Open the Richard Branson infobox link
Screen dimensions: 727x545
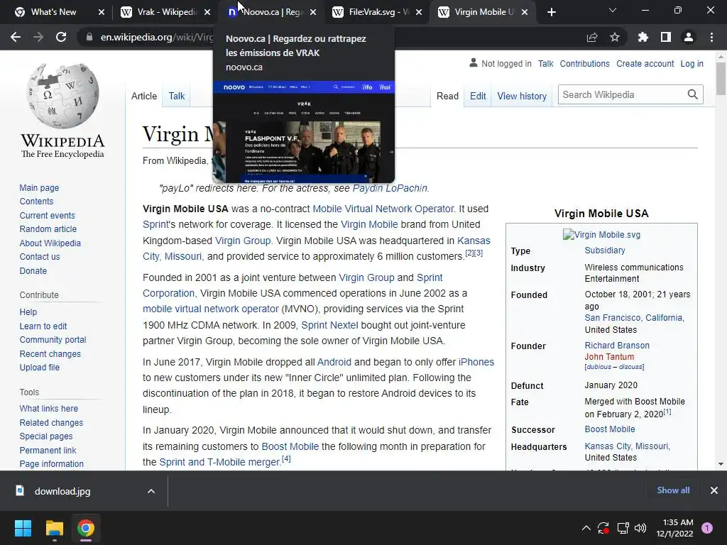pyautogui.click(x=617, y=346)
